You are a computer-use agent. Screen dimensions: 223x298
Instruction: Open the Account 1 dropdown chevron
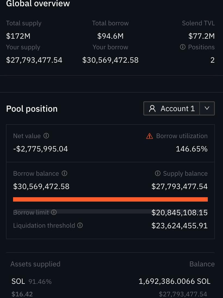(207, 108)
